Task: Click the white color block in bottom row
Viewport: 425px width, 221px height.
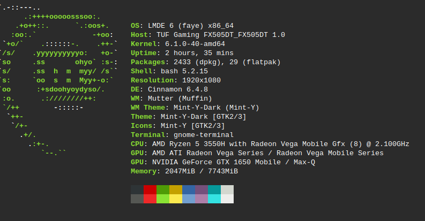Action: tap(227, 199)
